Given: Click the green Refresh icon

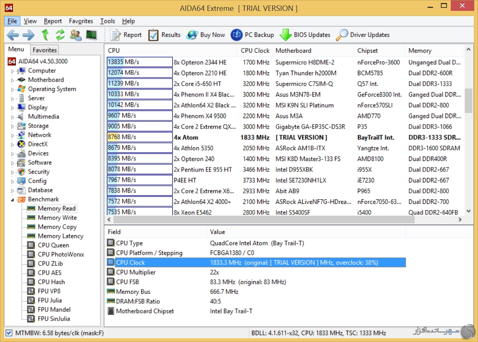Looking at the screenshot, I should pos(60,35).
